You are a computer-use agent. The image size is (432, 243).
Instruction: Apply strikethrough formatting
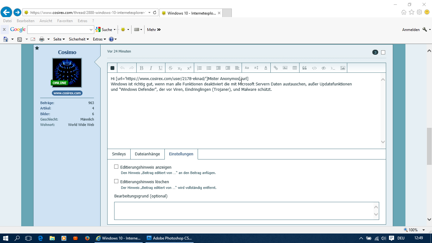click(170, 68)
